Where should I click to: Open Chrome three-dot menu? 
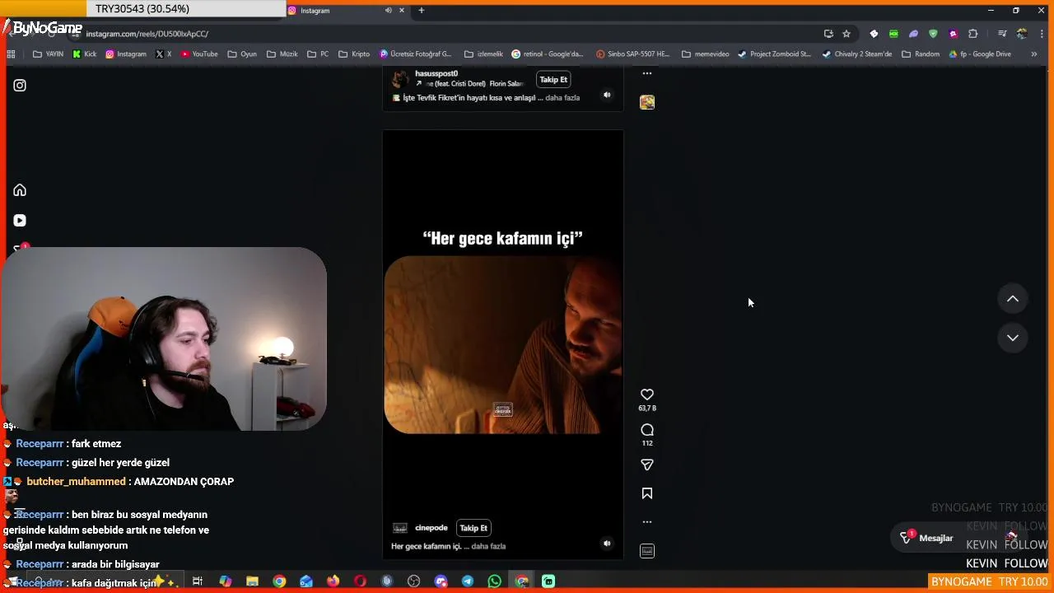point(1042,34)
